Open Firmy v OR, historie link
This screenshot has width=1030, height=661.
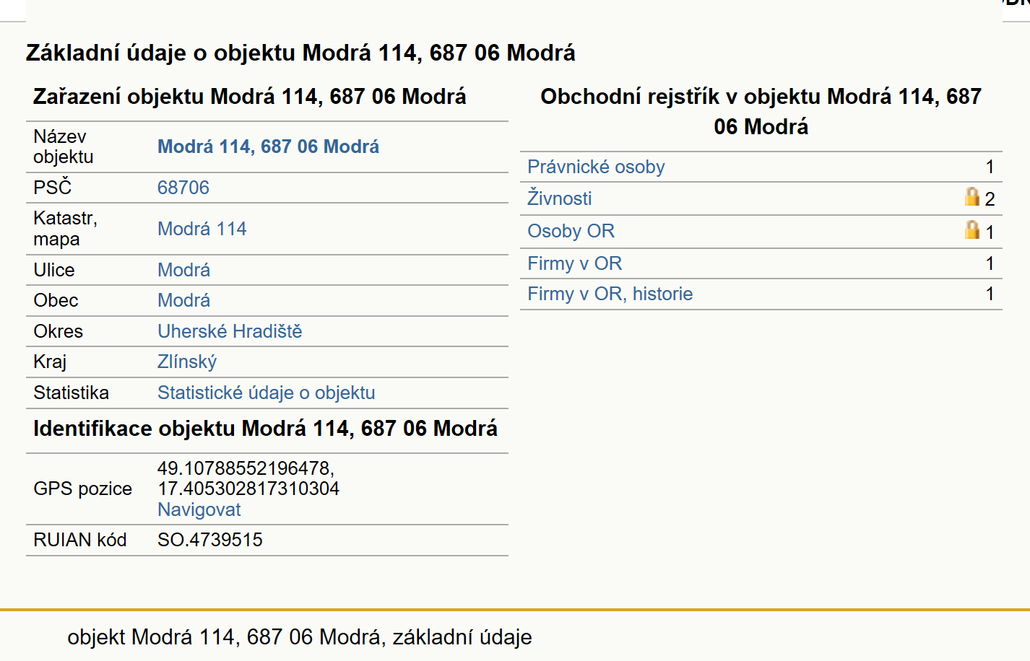(610, 294)
